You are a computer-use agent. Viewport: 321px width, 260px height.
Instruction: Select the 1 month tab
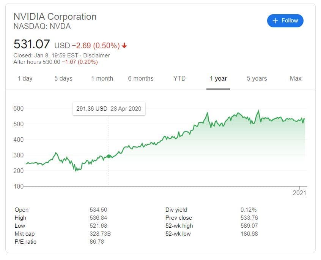(x=102, y=79)
